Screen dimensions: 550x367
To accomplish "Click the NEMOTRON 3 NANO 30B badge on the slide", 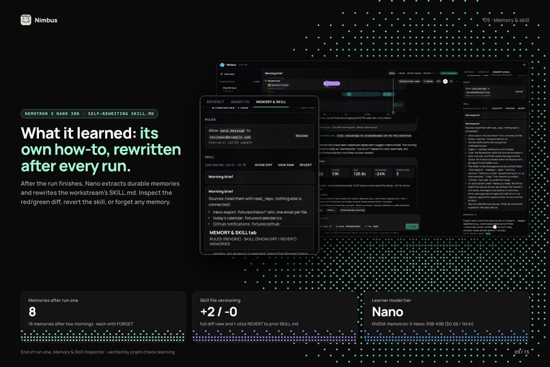I will click(x=89, y=113).
